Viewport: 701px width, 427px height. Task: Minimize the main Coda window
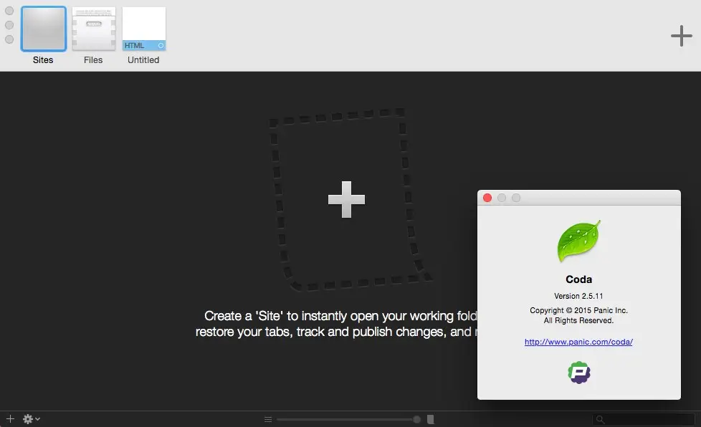click(x=9, y=25)
